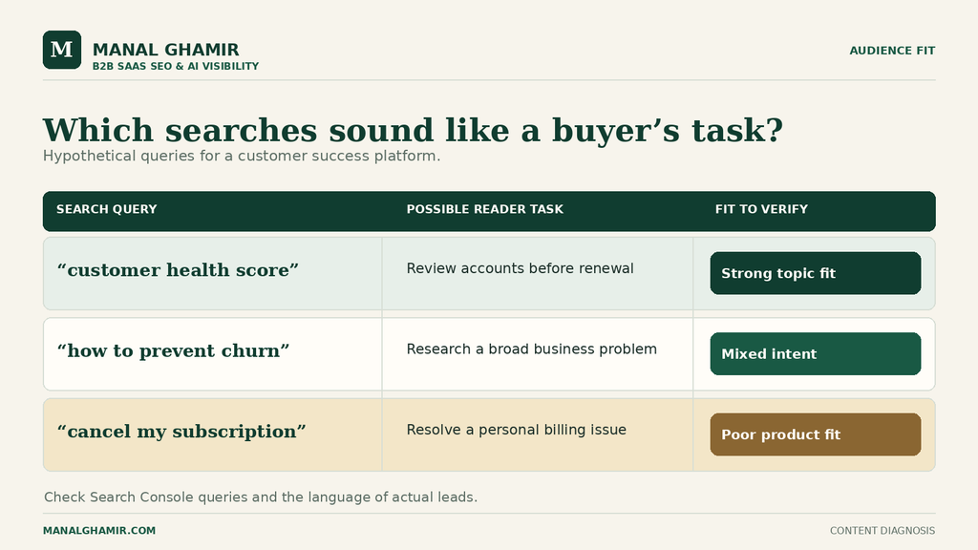Click the 'B2B SAAS SEO & AI VISIBILITY' tagline

tap(176, 66)
